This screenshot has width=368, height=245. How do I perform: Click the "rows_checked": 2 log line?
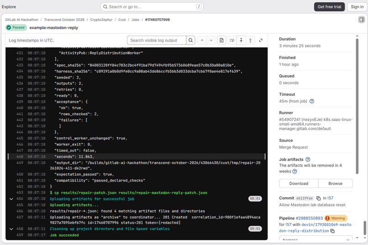pyautogui.click(x=79, y=114)
